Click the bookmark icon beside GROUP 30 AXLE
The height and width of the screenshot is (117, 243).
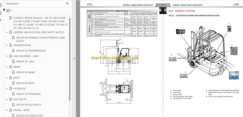(13, 61)
